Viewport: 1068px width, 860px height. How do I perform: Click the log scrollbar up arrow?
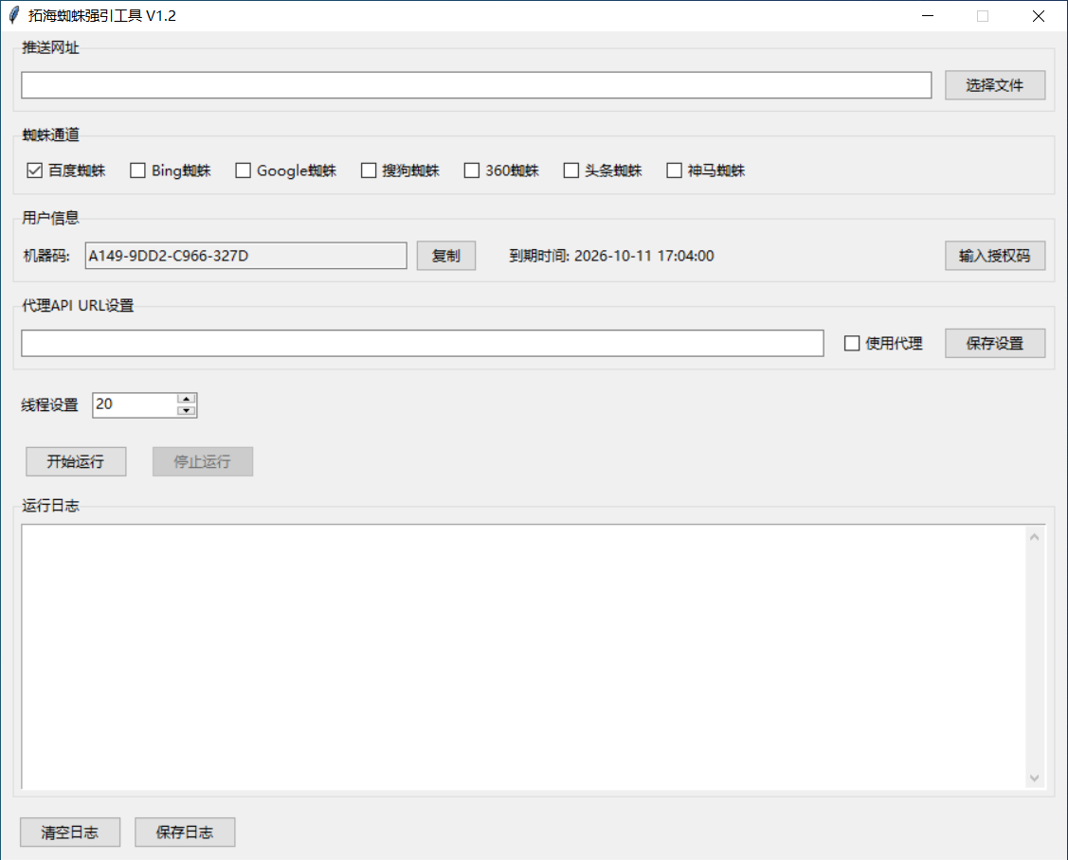point(1035,537)
